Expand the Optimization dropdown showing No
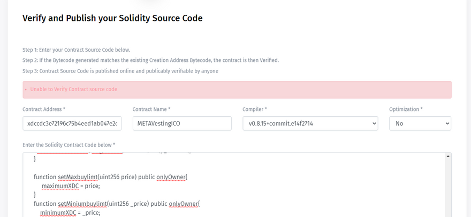 coord(420,124)
